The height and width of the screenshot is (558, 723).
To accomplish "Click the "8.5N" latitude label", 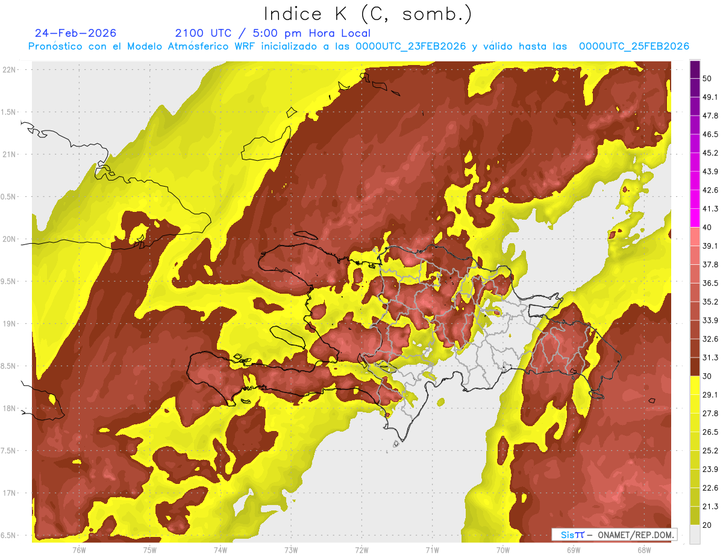I will pyautogui.click(x=8, y=366).
